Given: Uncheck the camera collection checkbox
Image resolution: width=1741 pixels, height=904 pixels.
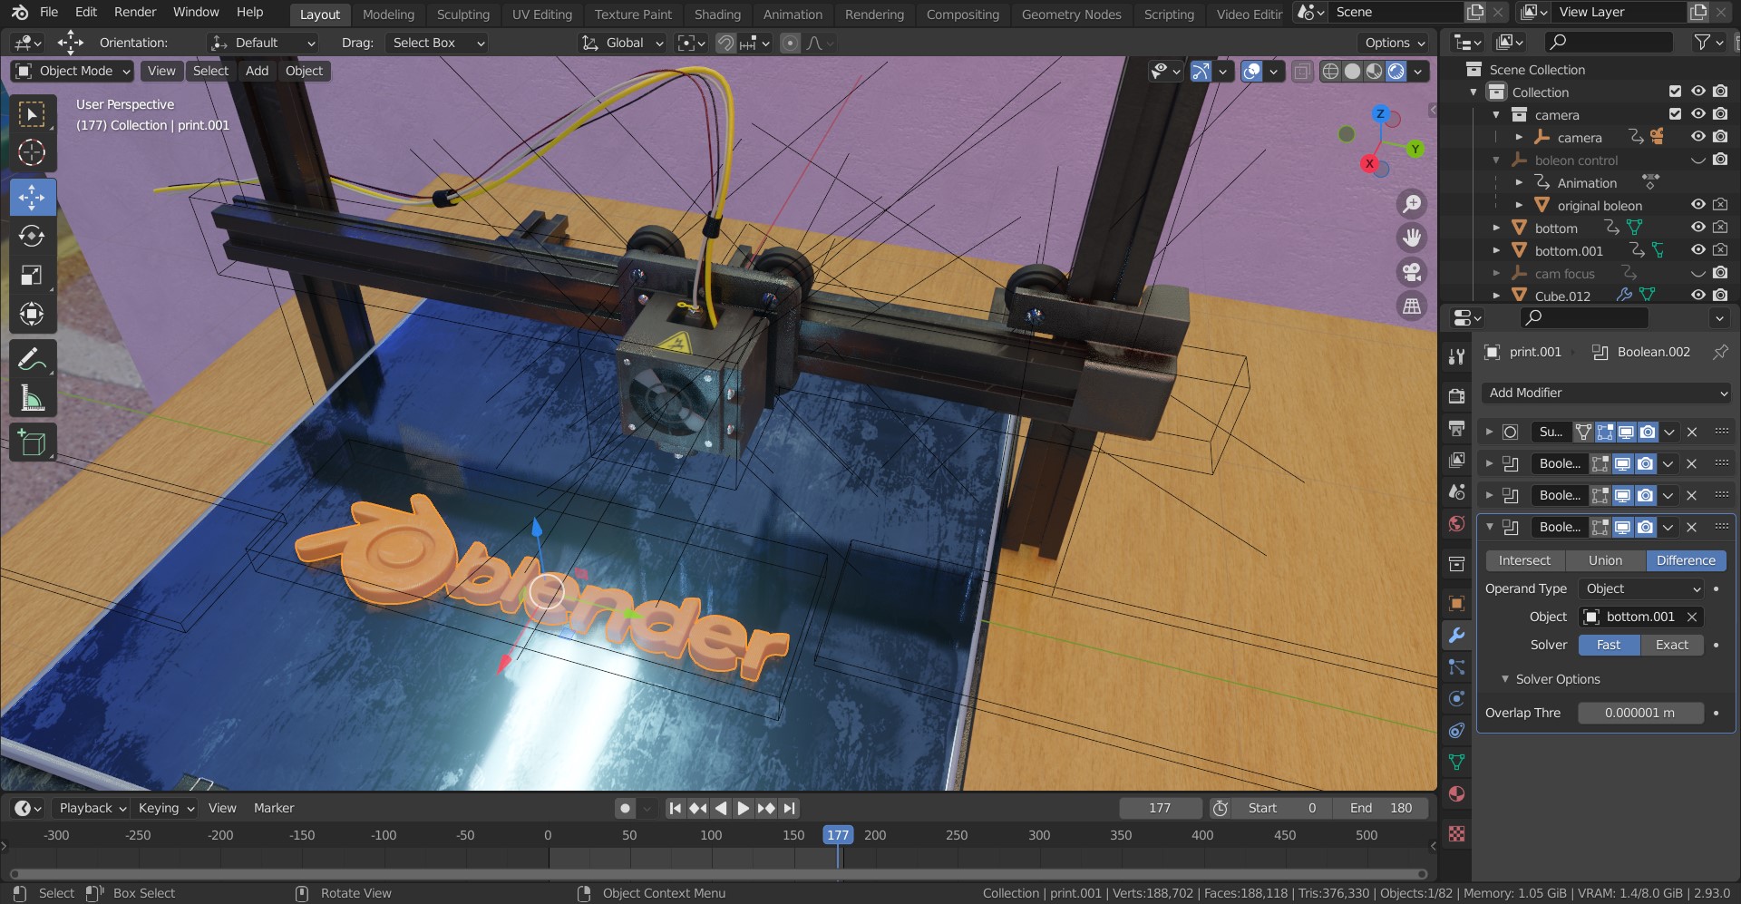Looking at the screenshot, I should tap(1674, 114).
